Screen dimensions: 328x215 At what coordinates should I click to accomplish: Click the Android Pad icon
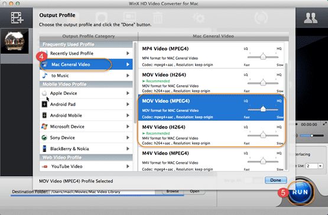pyautogui.click(x=44, y=104)
